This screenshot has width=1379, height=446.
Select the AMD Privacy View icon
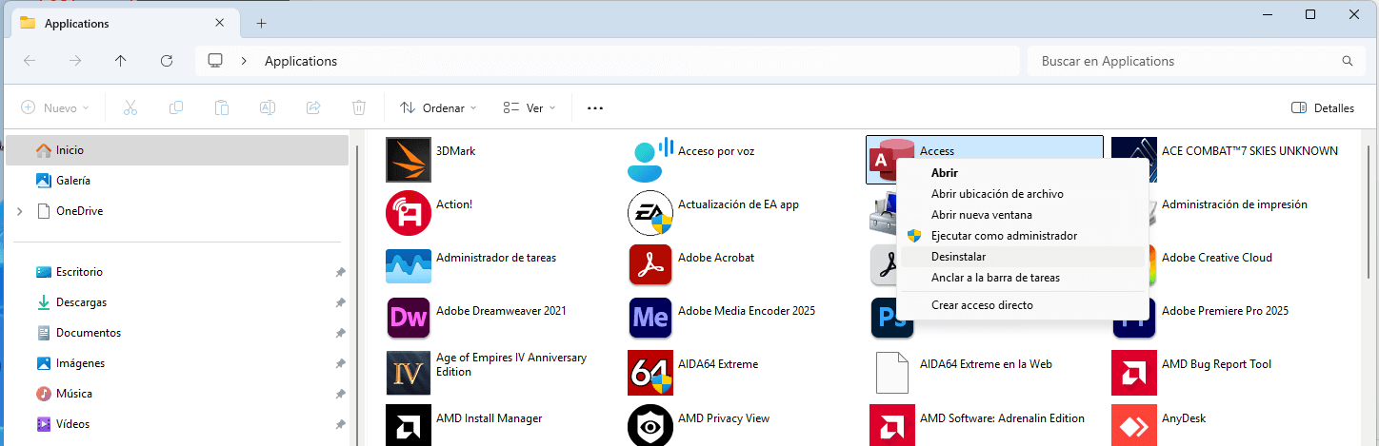tap(650, 425)
